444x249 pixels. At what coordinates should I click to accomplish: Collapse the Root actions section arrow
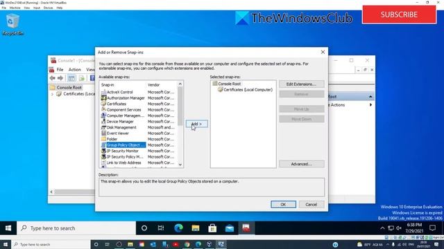point(370,97)
